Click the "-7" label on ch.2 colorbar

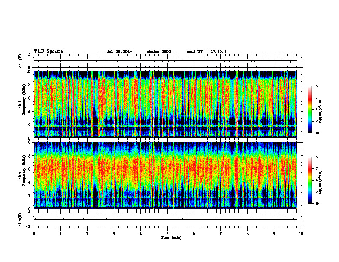[x=316, y=169]
